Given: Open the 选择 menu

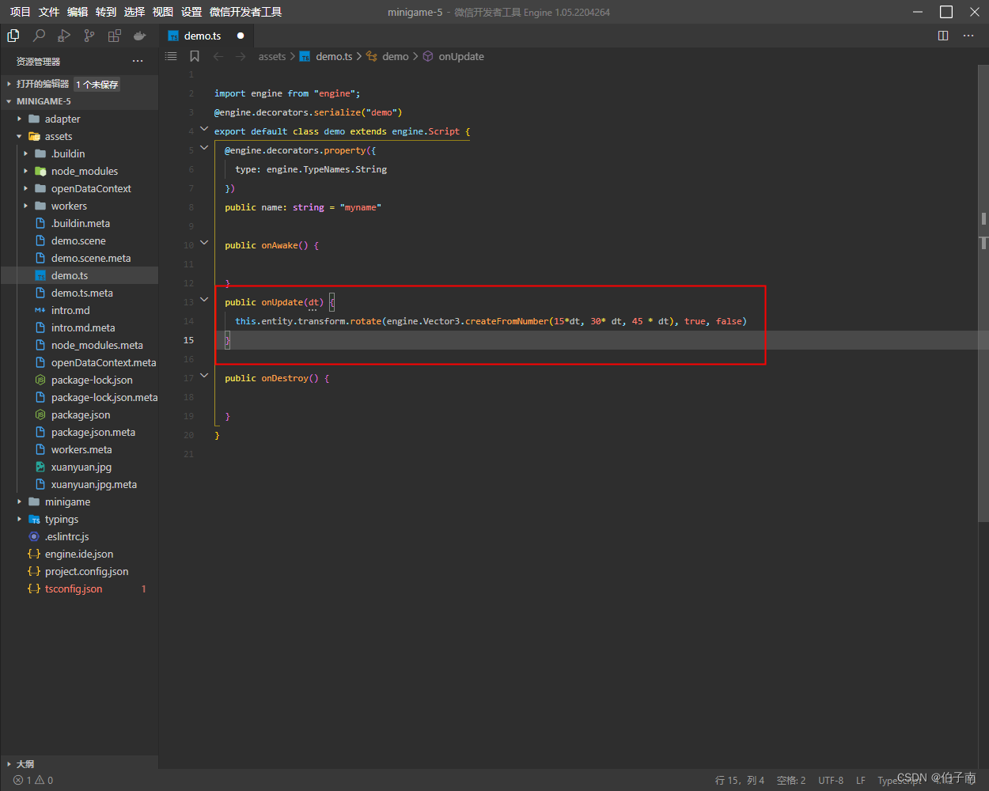Looking at the screenshot, I should pyautogui.click(x=135, y=12).
